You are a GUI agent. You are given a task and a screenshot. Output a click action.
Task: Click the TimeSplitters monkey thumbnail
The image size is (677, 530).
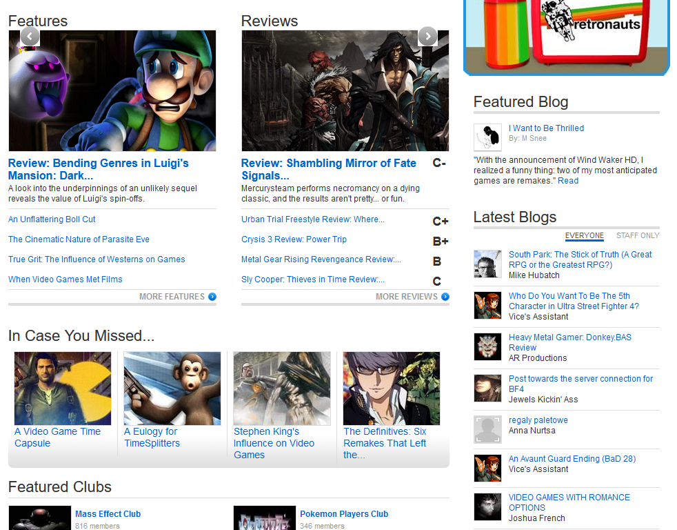click(x=172, y=389)
